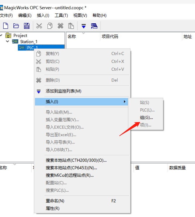Viewport: 195px width, 217px height.
Task: Open the 编辑(E) menu
Action: (x=25, y=15)
